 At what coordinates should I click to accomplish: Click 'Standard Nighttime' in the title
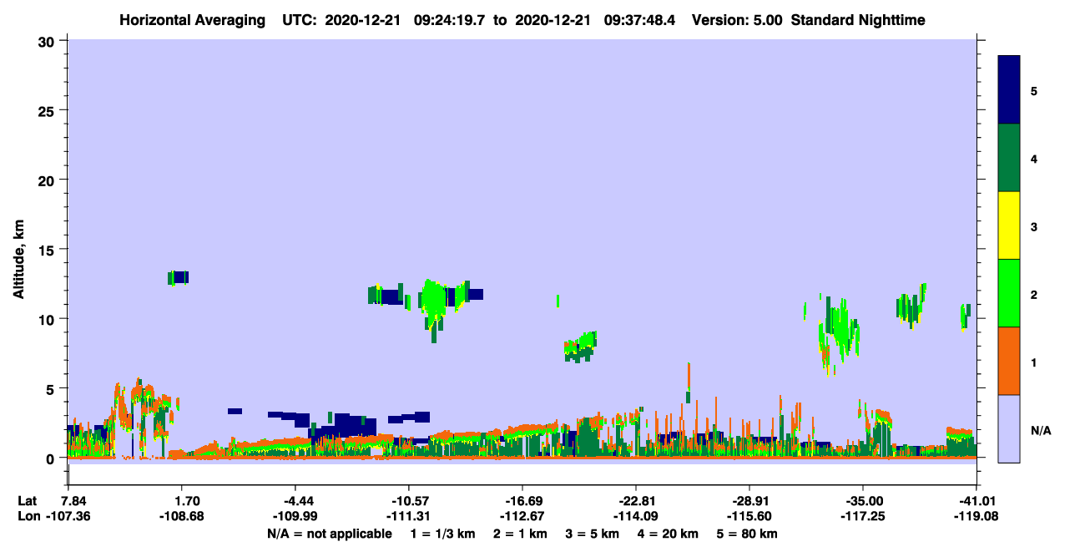[x=858, y=20]
